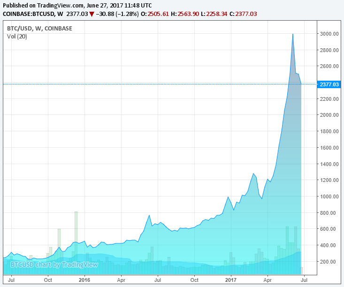
Task: Click the 600.00 price axis label
Action: tap(328, 229)
